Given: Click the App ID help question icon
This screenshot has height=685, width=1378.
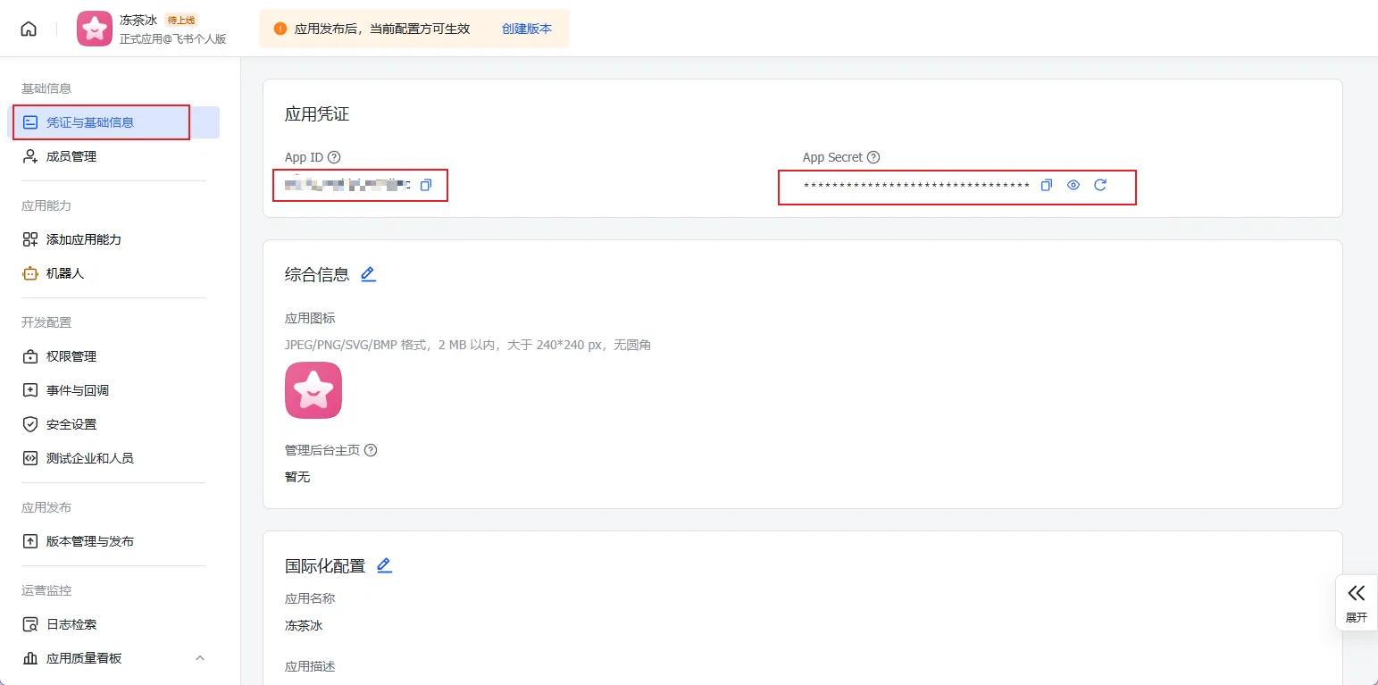Looking at the screenshot, I should click(x=334, y=157).
